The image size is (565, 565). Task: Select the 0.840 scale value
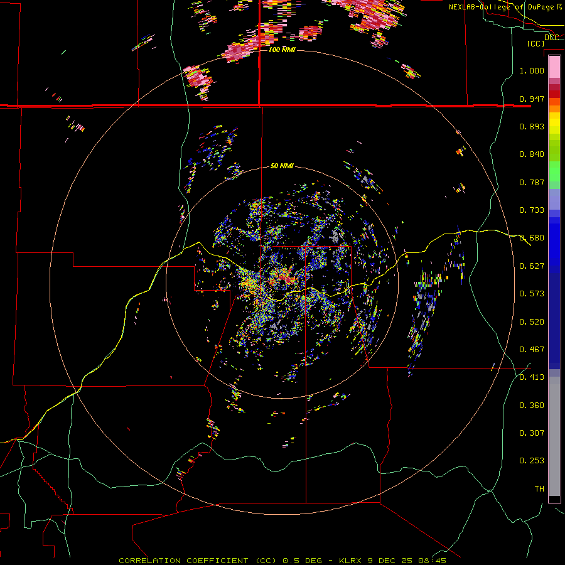tap(532, 154)
